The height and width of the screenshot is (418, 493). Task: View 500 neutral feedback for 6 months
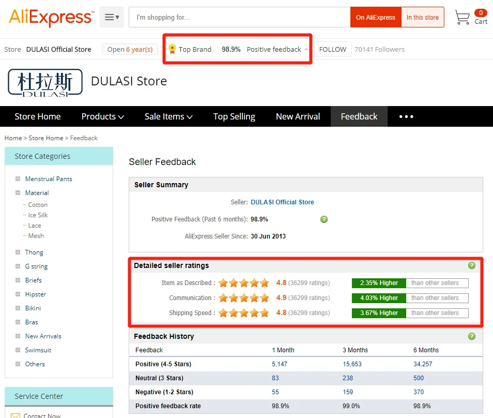pyautogui.click(x=419, y=378)
